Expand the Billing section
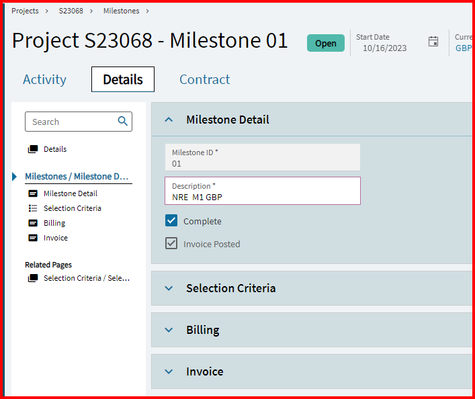This screenshot has width=475, height=399. tap(169, 330)
